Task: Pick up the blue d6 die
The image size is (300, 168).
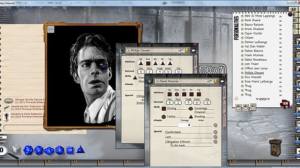Action: tap(70, 151)
